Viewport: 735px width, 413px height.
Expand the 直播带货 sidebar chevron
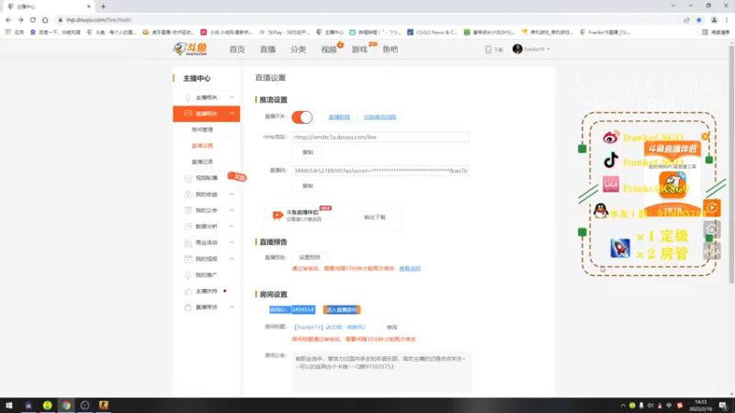(x=232, y=307)
